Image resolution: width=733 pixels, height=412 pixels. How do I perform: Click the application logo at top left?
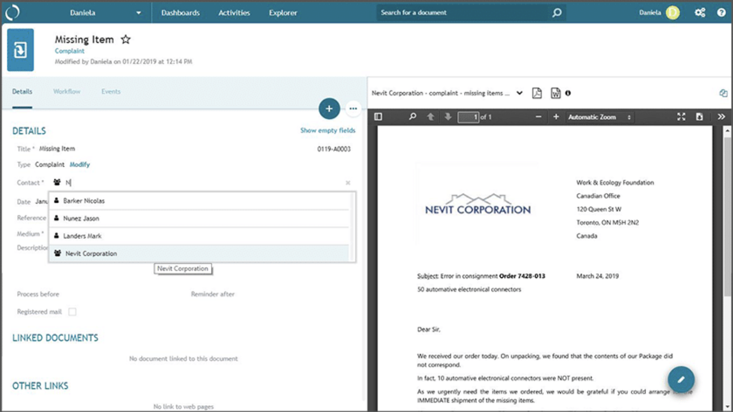[13, 12]
